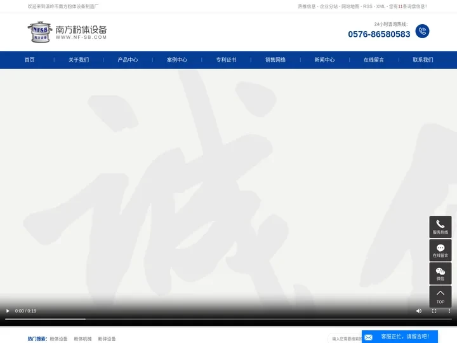Screen dimensions: 457x343
Task: Open the 在线留言 chat bubble sidebar icon
Action: 440,250
